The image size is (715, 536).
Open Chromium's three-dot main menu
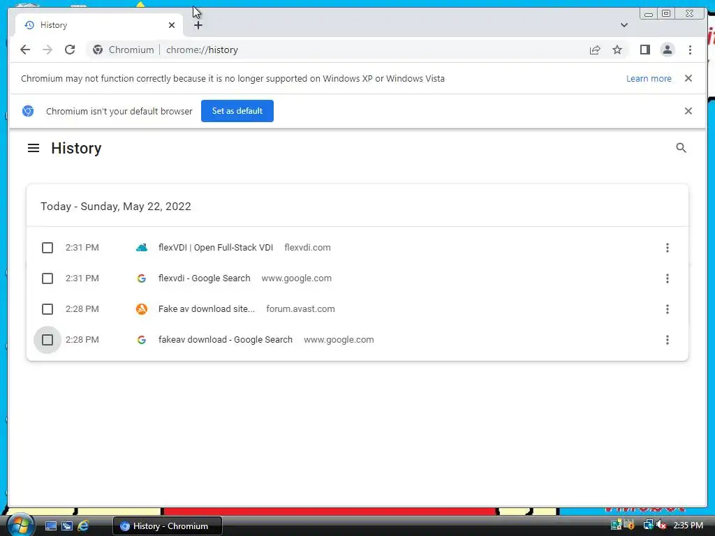pos(690,50)
